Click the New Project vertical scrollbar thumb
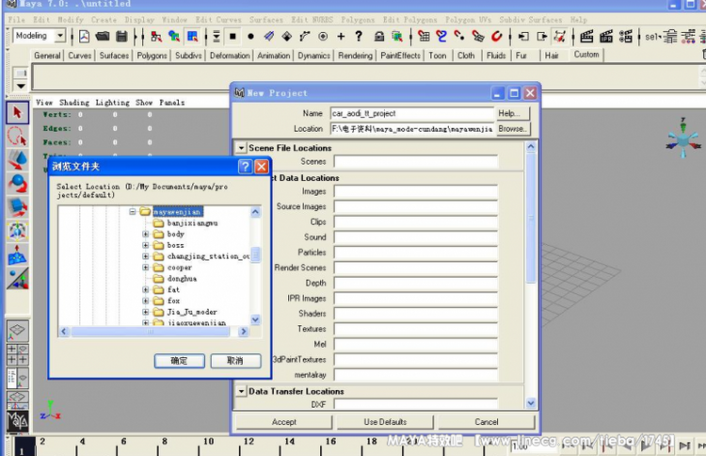Image resolution: width=706 pixels, height=456 pixels. [531, 219]
